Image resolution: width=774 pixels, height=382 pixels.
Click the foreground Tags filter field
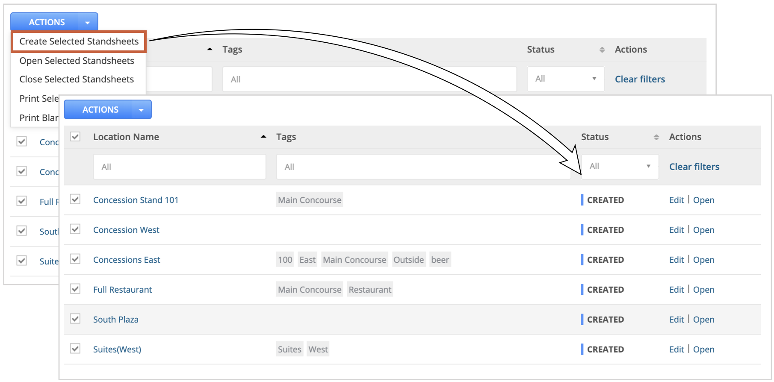pos(423,167)
